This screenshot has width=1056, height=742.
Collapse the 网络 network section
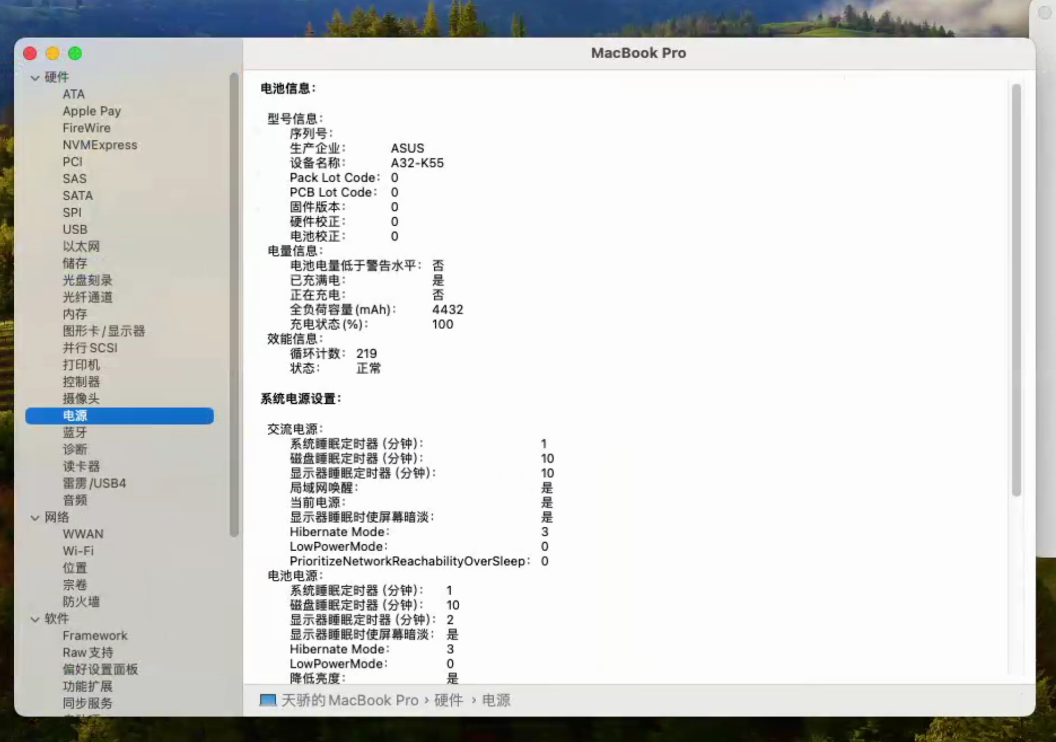tap(35, 517)
